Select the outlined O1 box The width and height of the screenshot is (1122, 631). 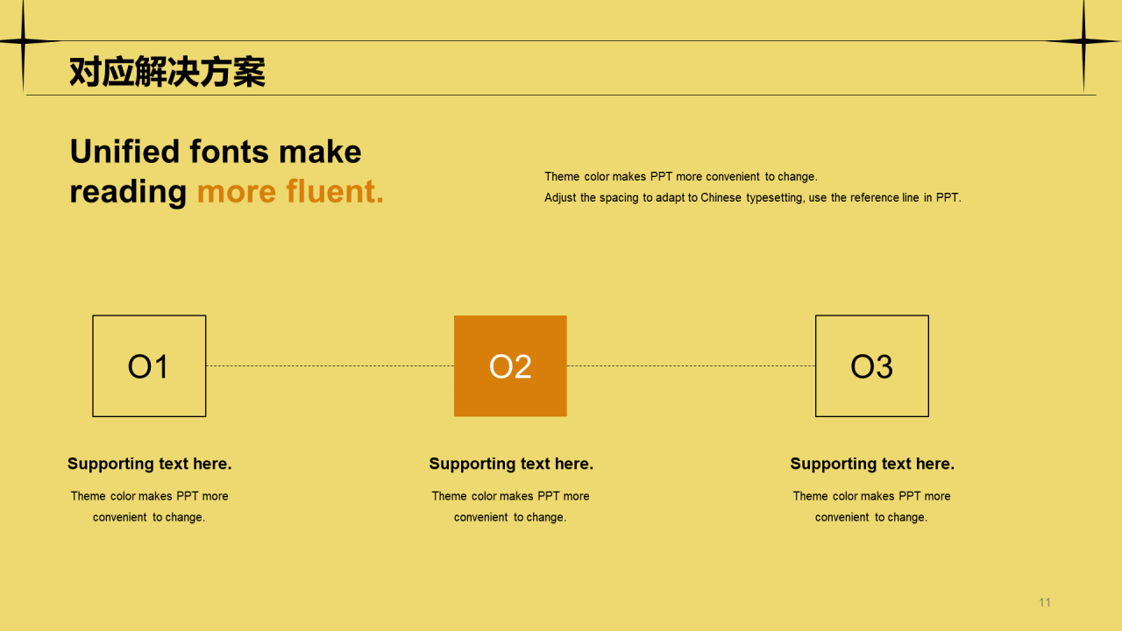[x=149, y=365]
